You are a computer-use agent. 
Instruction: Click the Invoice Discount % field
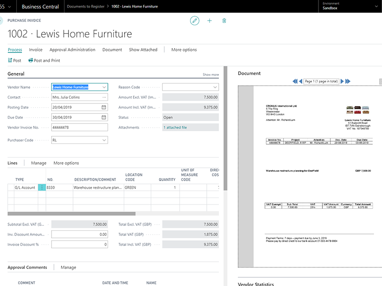pyautogui.click(x=79, y=245)
